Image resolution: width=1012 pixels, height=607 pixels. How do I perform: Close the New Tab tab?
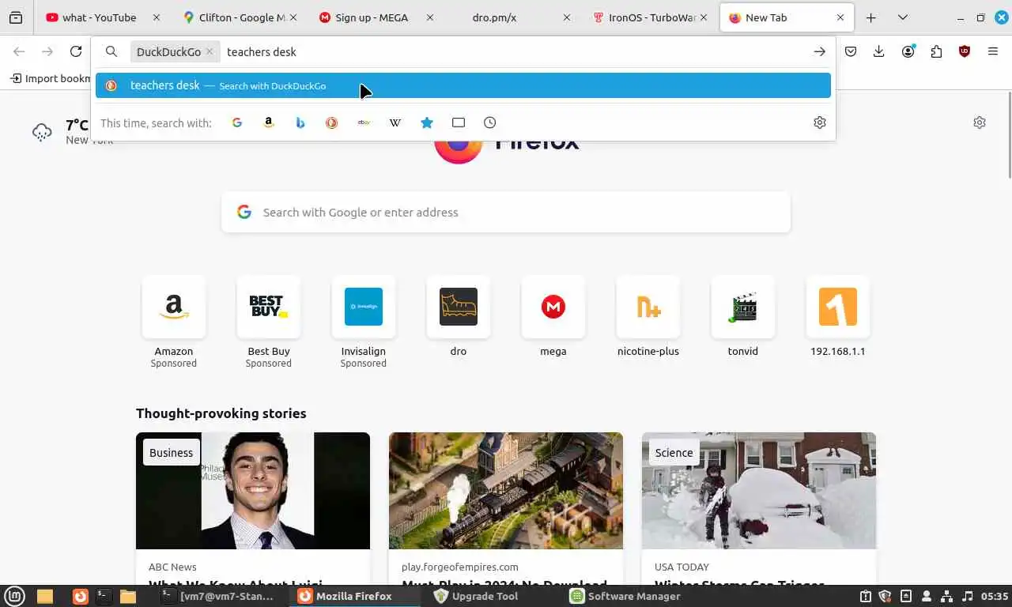840,17
